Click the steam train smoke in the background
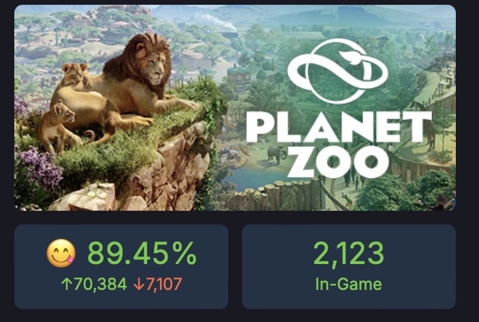 [x=215, y=20]
